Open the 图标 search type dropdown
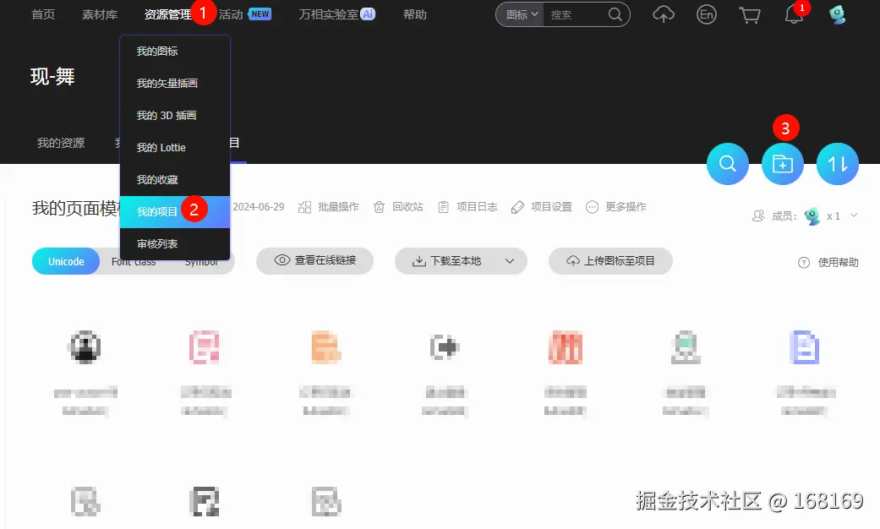The height and width of the screenshot is (529, 880). [x=519, y=14]
